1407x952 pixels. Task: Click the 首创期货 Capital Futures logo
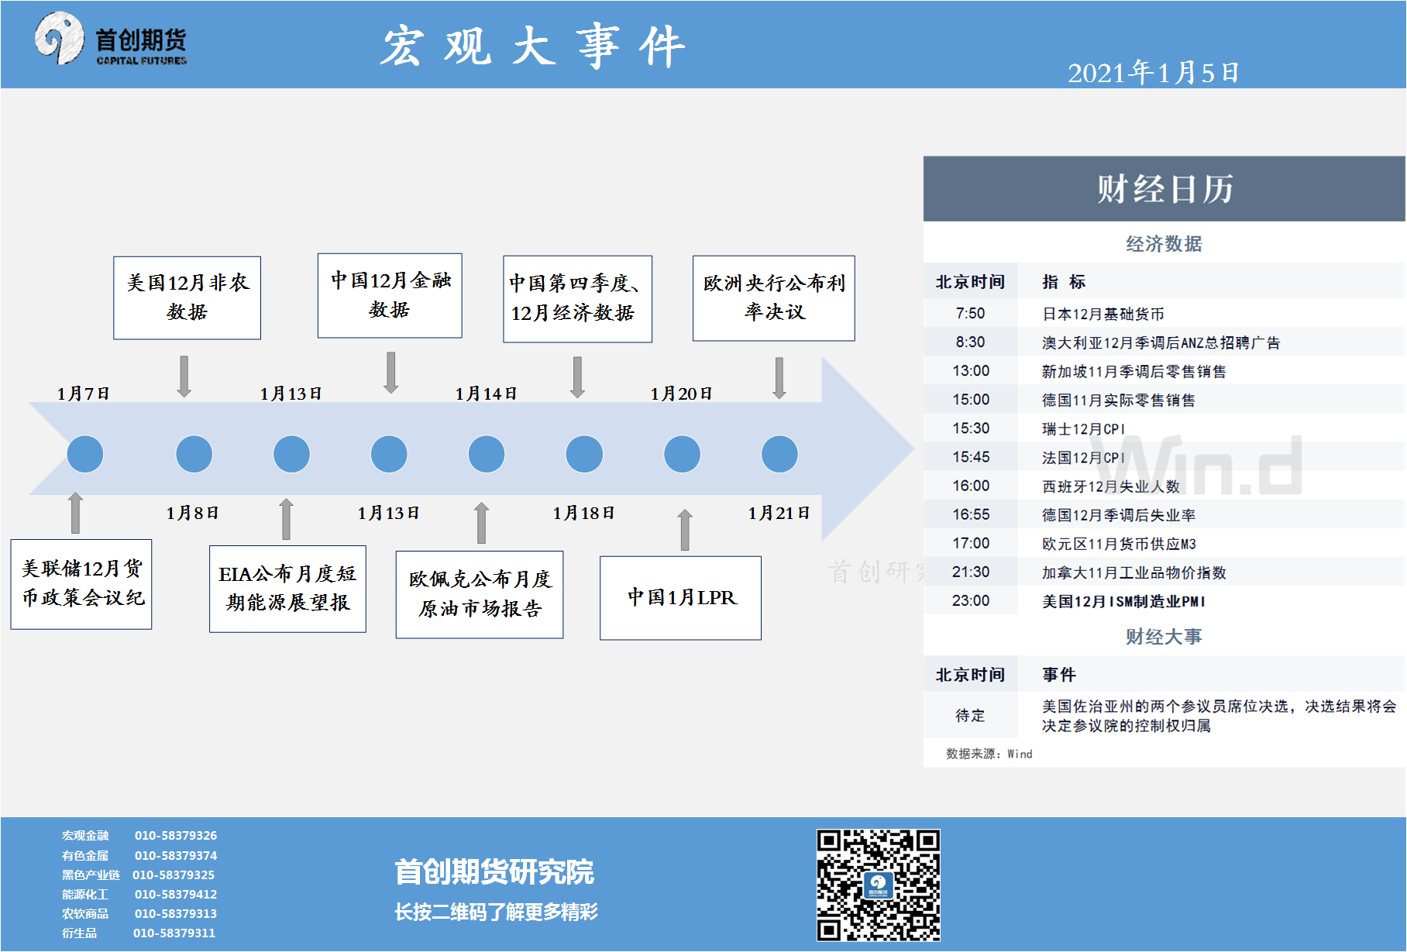click(x=111, y=39)
